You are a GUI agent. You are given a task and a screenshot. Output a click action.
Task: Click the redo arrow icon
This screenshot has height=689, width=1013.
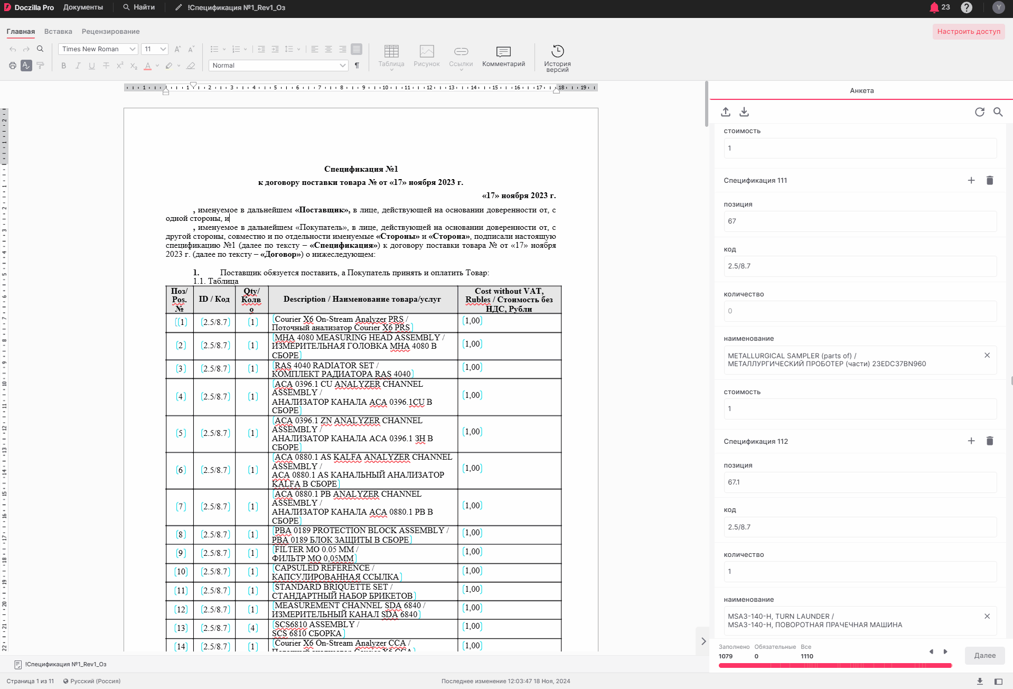[x=26, y=49]
